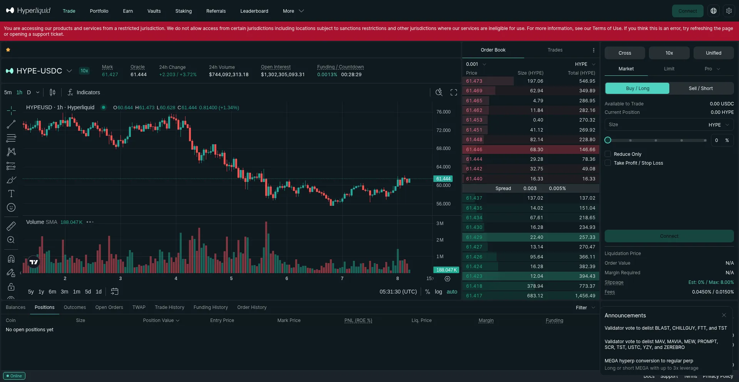Image resolution: width=739 pixels, height=382 pixels.
Task: Select the zoom in tool
Action: click(11, 240)
